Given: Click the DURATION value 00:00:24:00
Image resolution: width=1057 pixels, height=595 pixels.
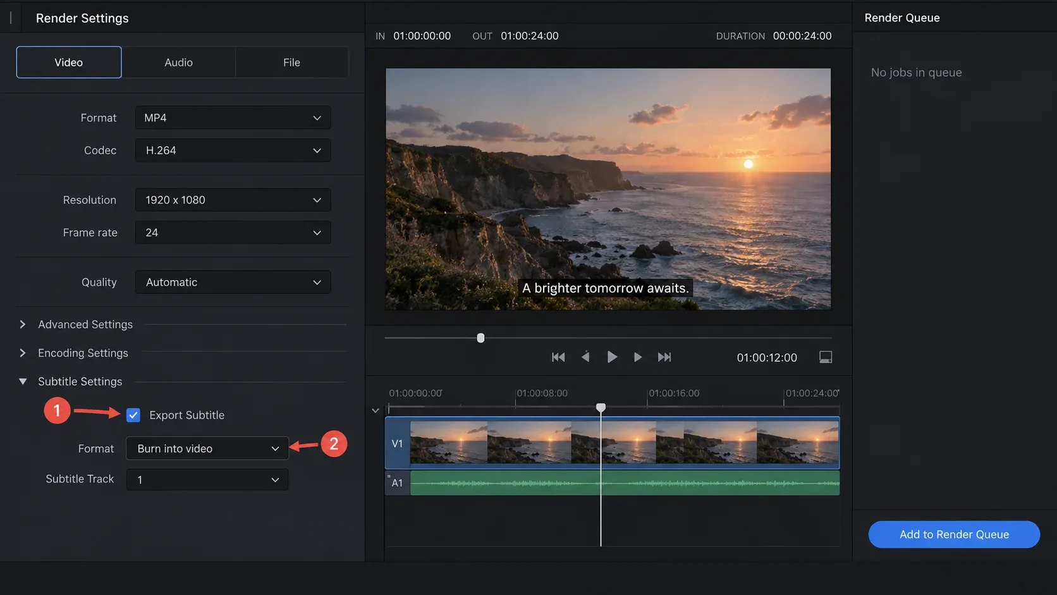Looking at the screenshot, I should coord(802,36).
